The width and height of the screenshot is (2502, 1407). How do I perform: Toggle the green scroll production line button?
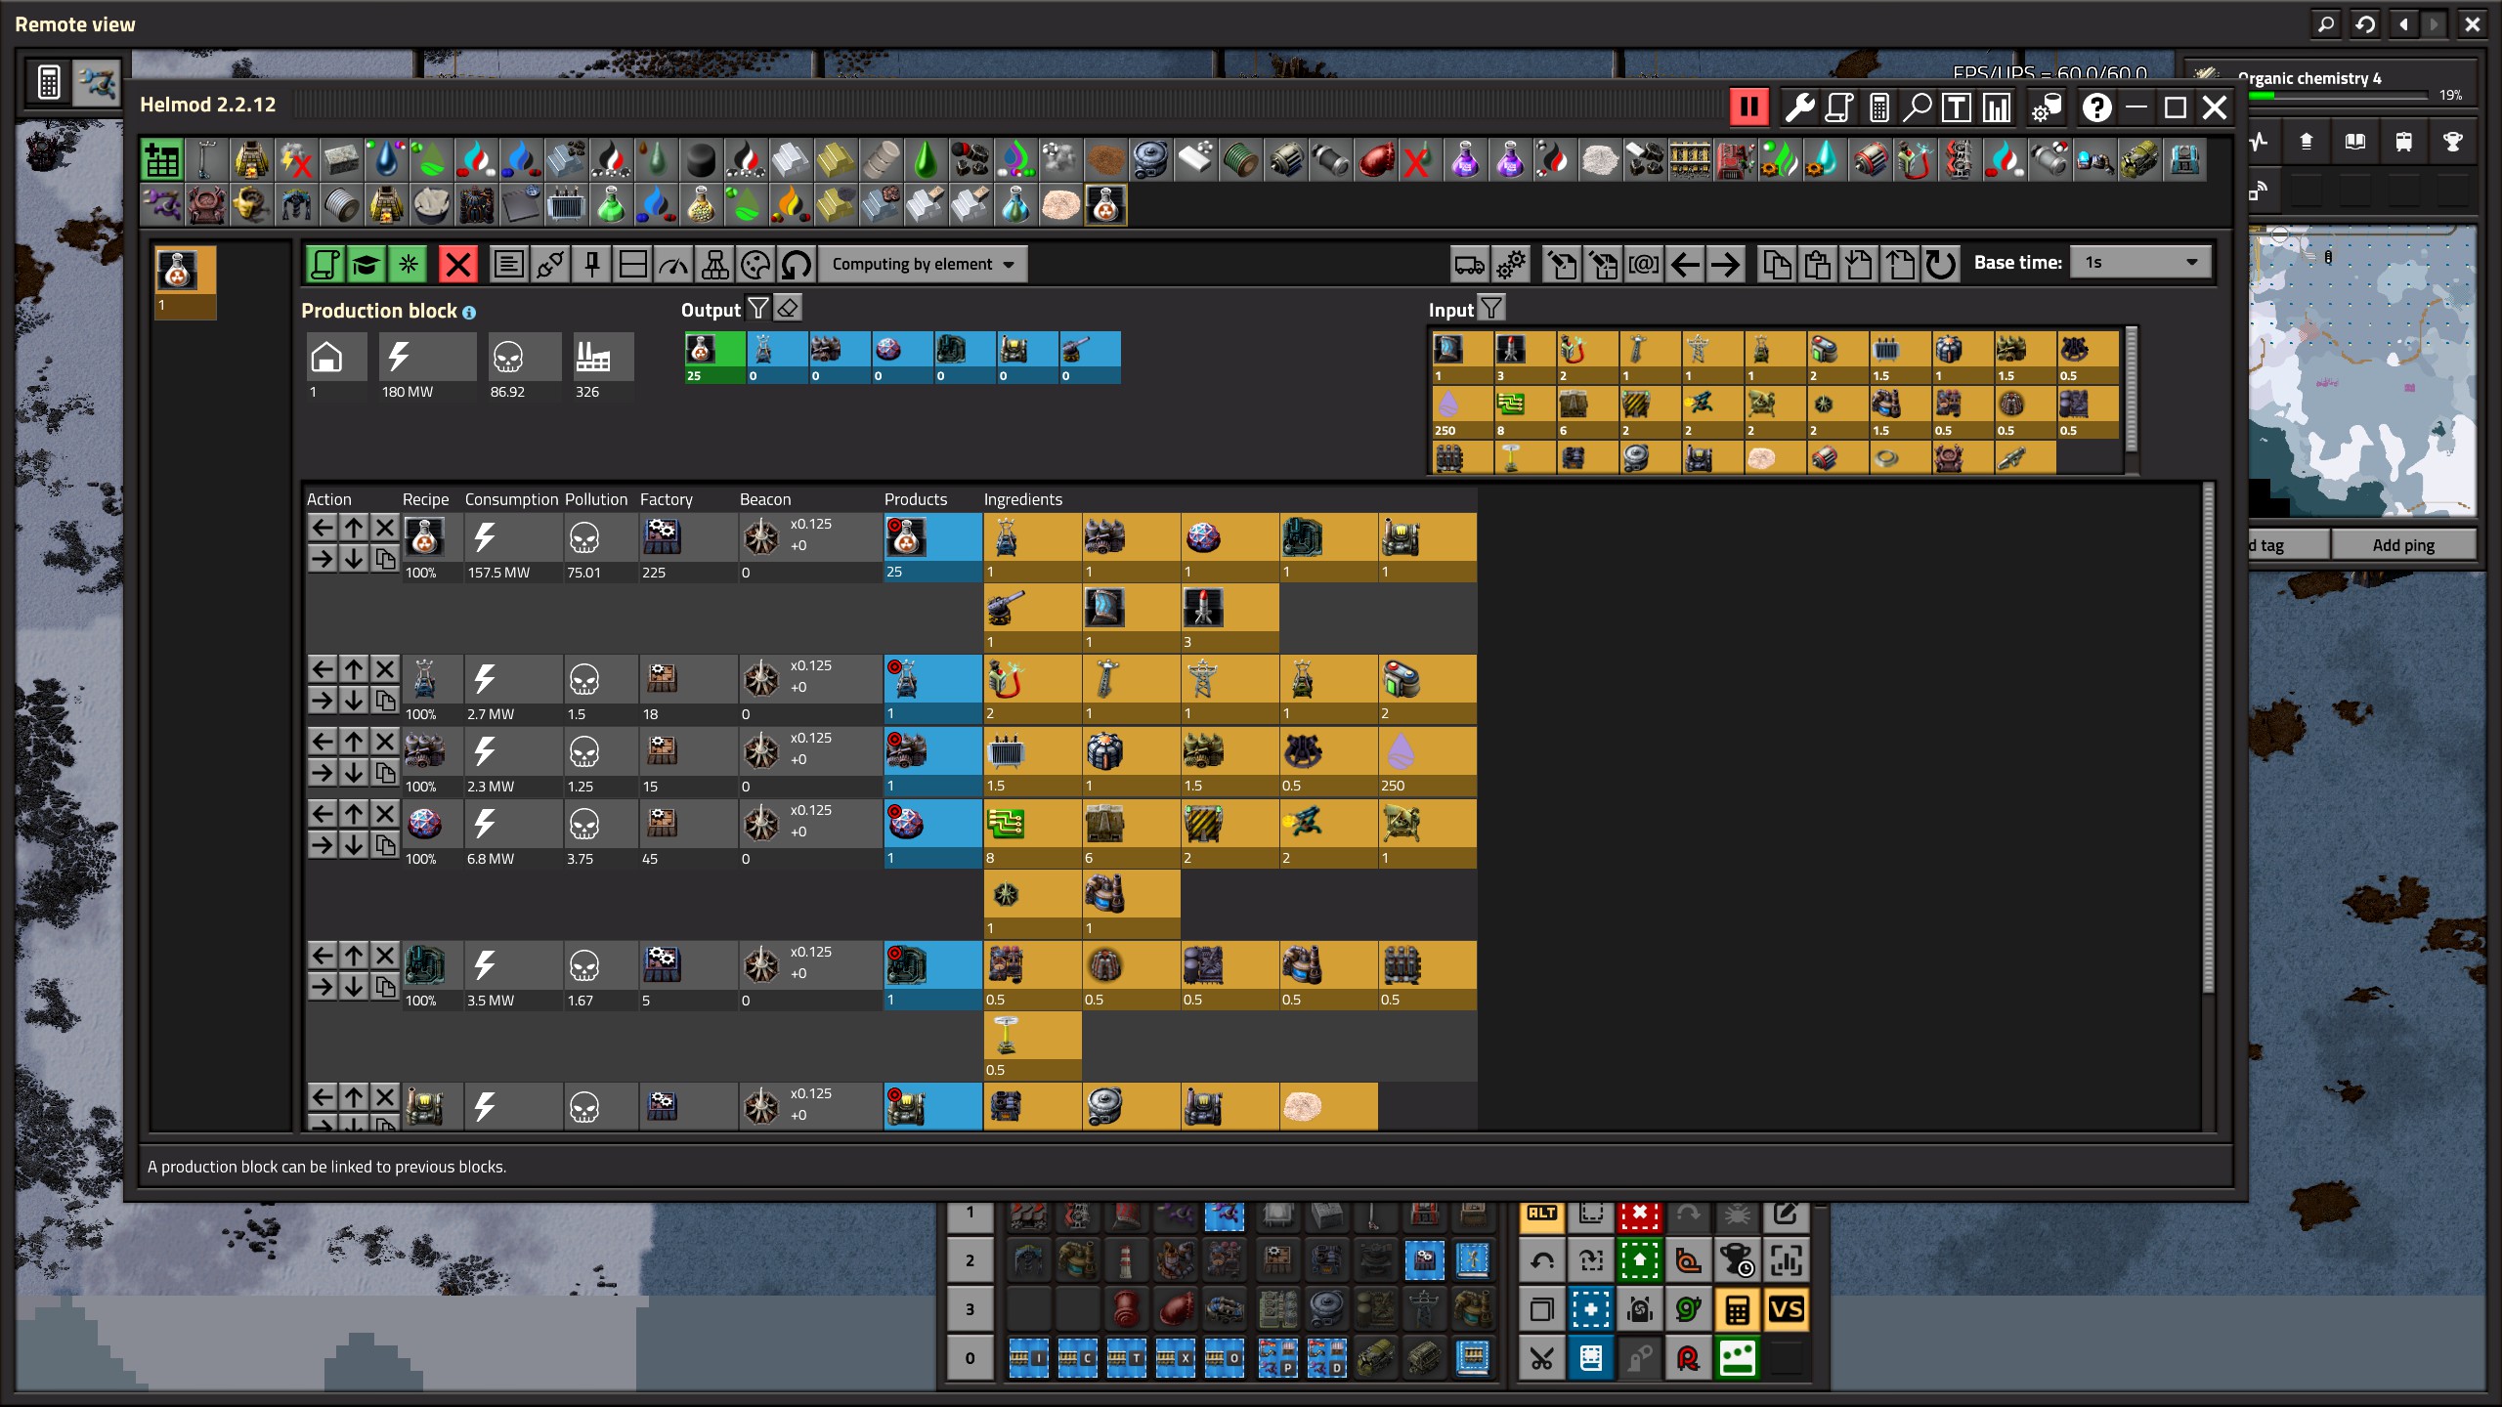coord(324,264)
